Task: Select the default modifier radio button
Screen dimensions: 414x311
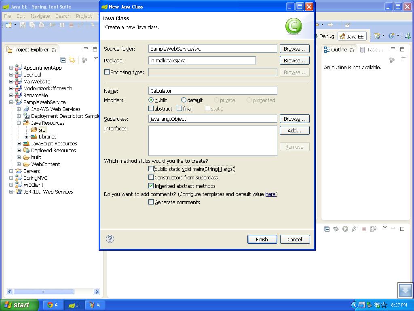Action: coord(184,100)
